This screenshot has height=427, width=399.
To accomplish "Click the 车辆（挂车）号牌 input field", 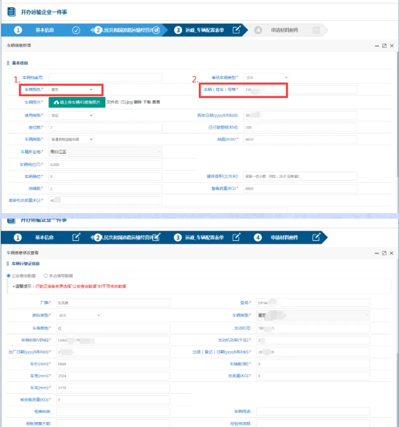I will tap(301, 89).
